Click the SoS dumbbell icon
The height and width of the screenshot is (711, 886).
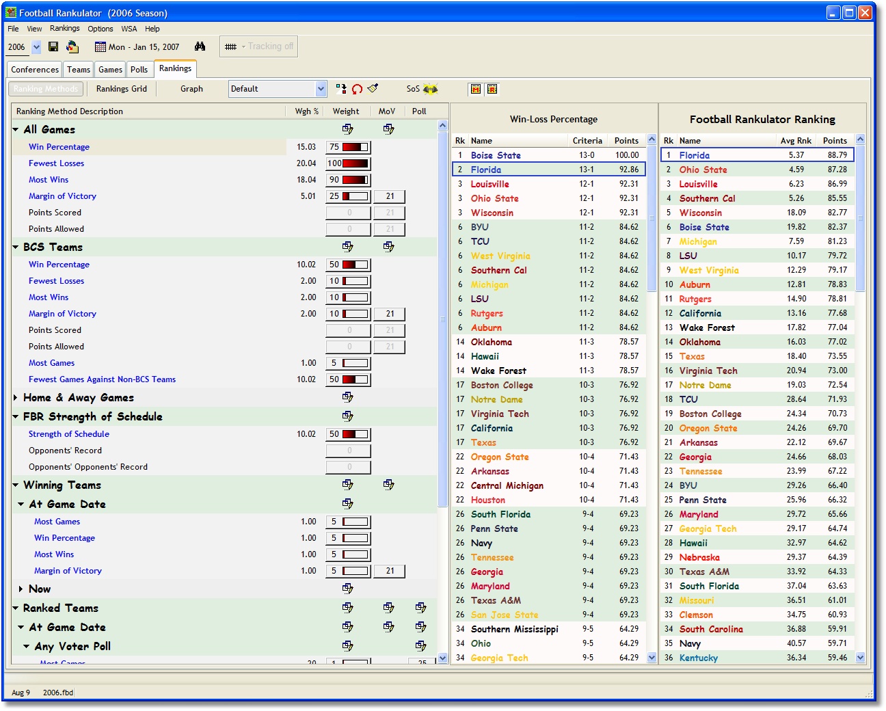click(x=430, y=89)
